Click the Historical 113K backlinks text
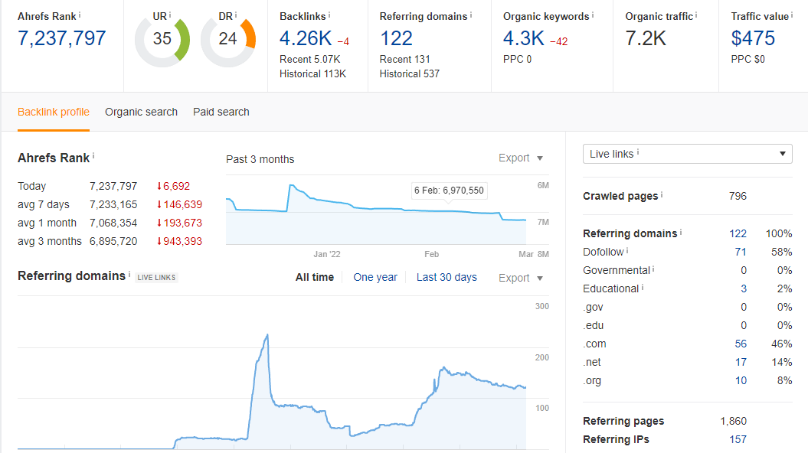Viewport: 808px width, 453px height. click(312, 73)
